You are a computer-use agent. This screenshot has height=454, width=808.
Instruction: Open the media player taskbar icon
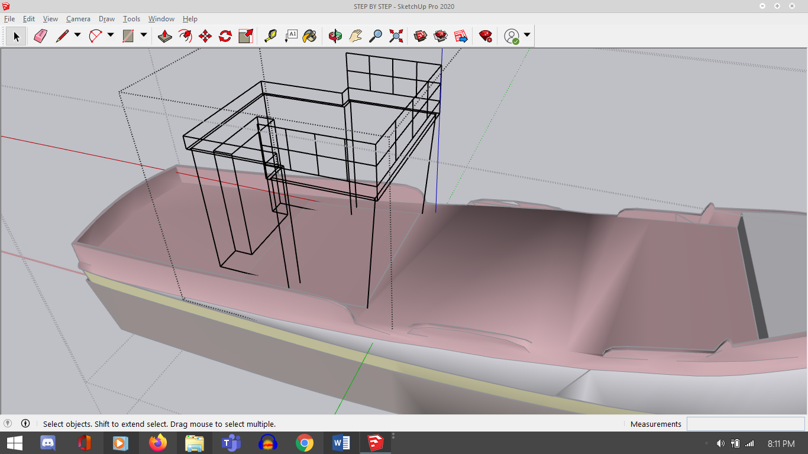(121, 443)
